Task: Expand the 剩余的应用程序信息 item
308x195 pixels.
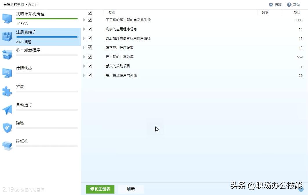Action: pos(84,29)
